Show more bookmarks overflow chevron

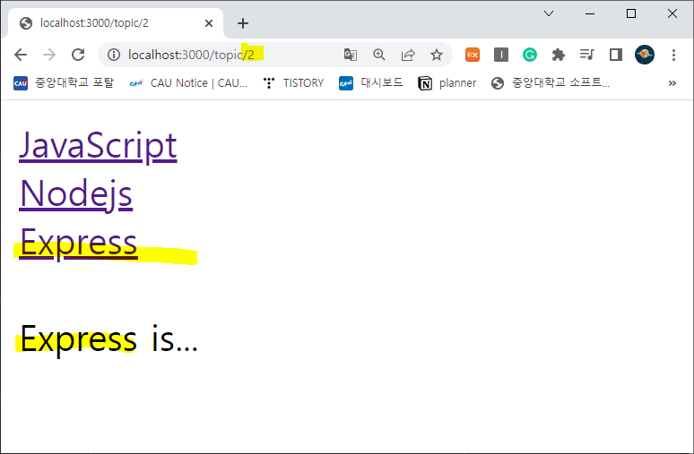[672, 83]
